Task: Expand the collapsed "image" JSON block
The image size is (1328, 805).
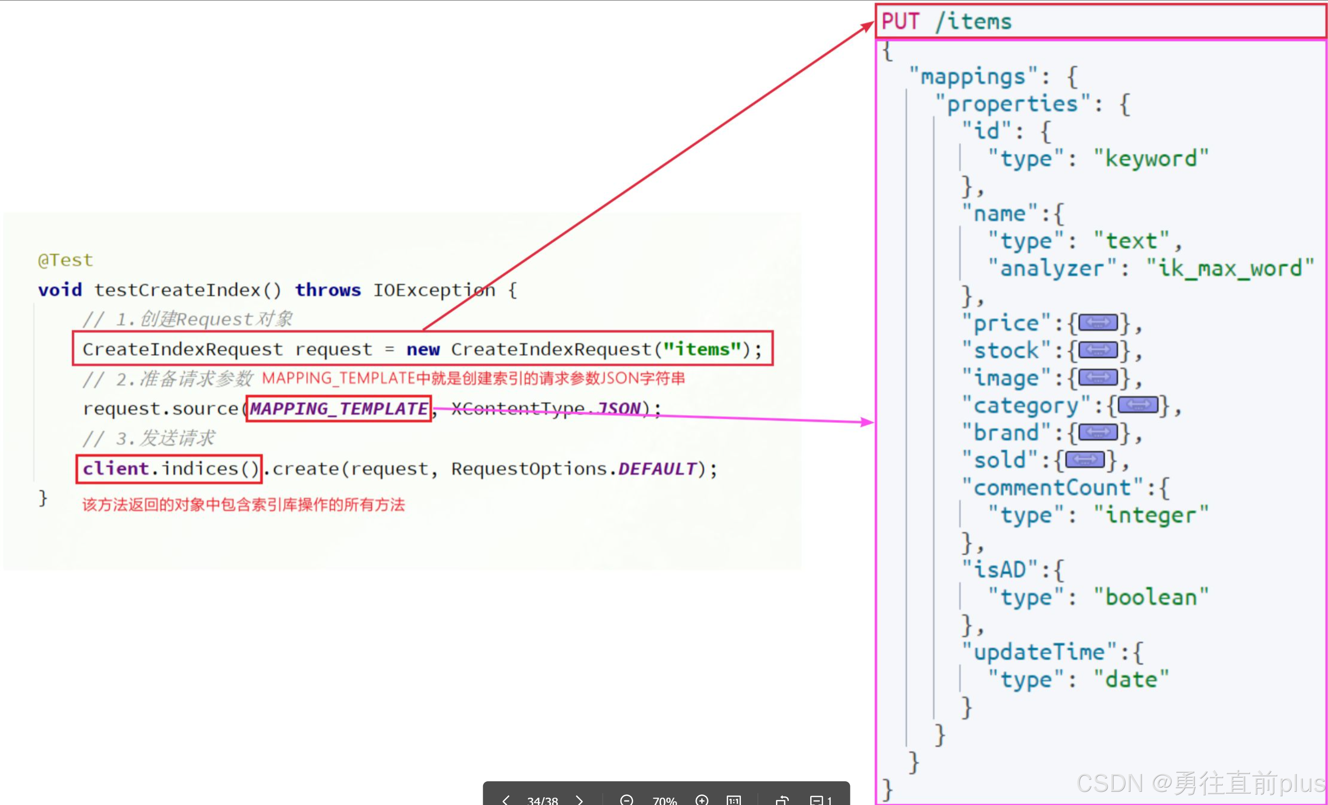Action: (1098, 378)
